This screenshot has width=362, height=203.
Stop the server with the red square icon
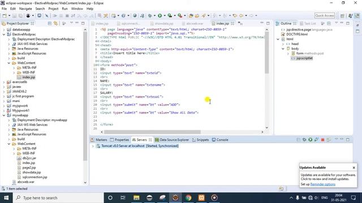(x=322, y=140)
